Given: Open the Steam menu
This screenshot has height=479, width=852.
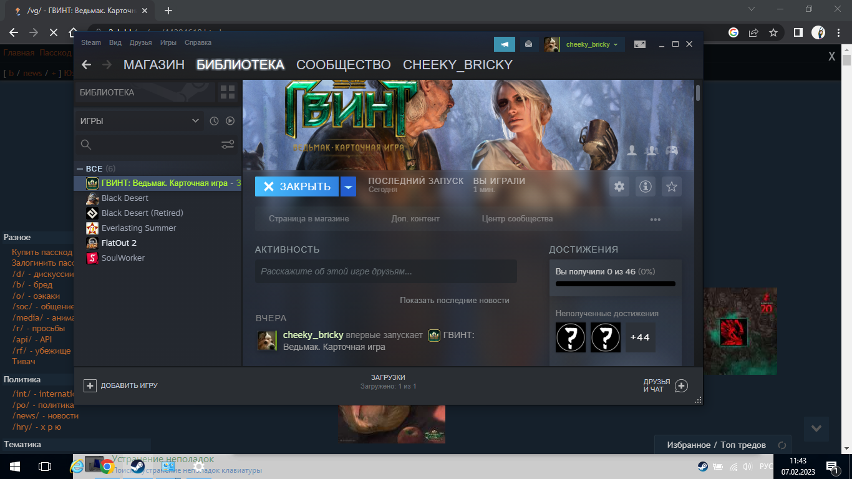Looking at the screenshot, I should 91,42.
